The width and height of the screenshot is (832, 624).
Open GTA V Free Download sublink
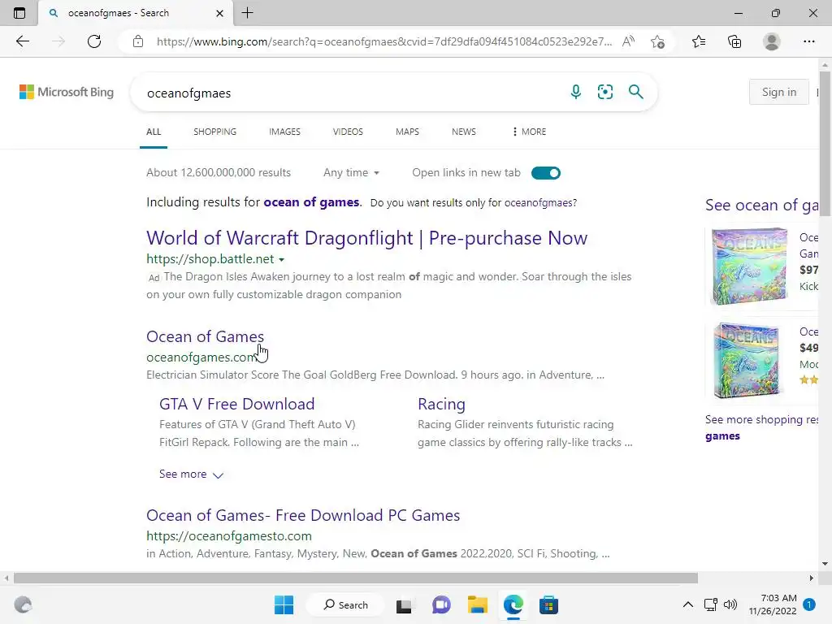tap(236, 404)
